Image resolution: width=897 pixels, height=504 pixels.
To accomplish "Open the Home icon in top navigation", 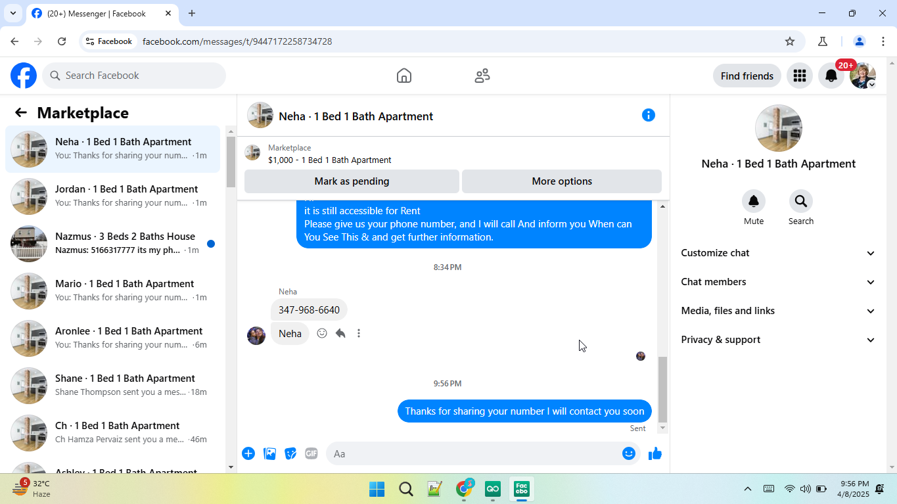I will tap(404, 76).
